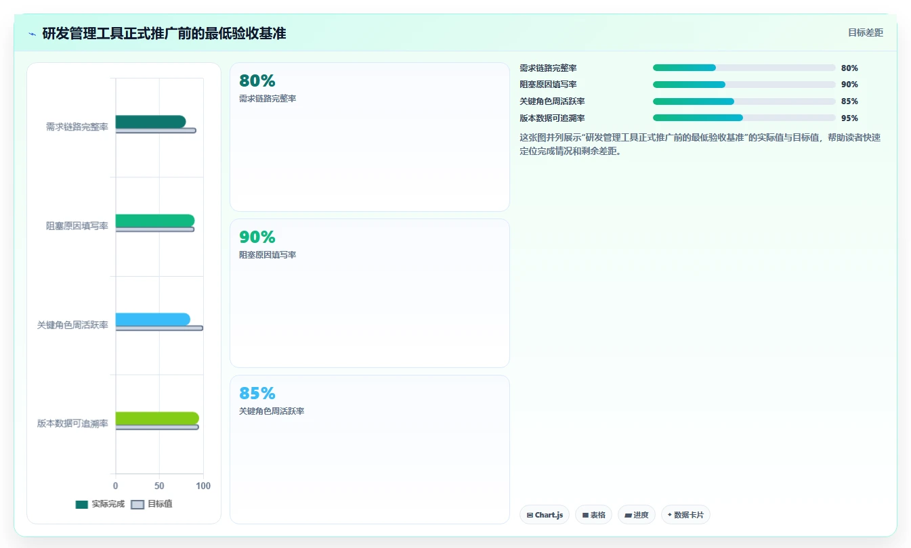Screen dimensions: 911x548
Task: Click the lightning icon beside the dashboard title
Action: tap(32, 34)
